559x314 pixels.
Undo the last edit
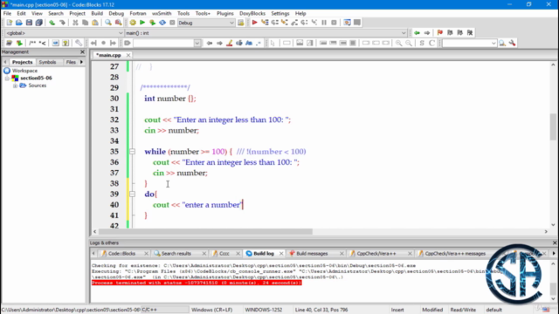[x=52, y=23]
